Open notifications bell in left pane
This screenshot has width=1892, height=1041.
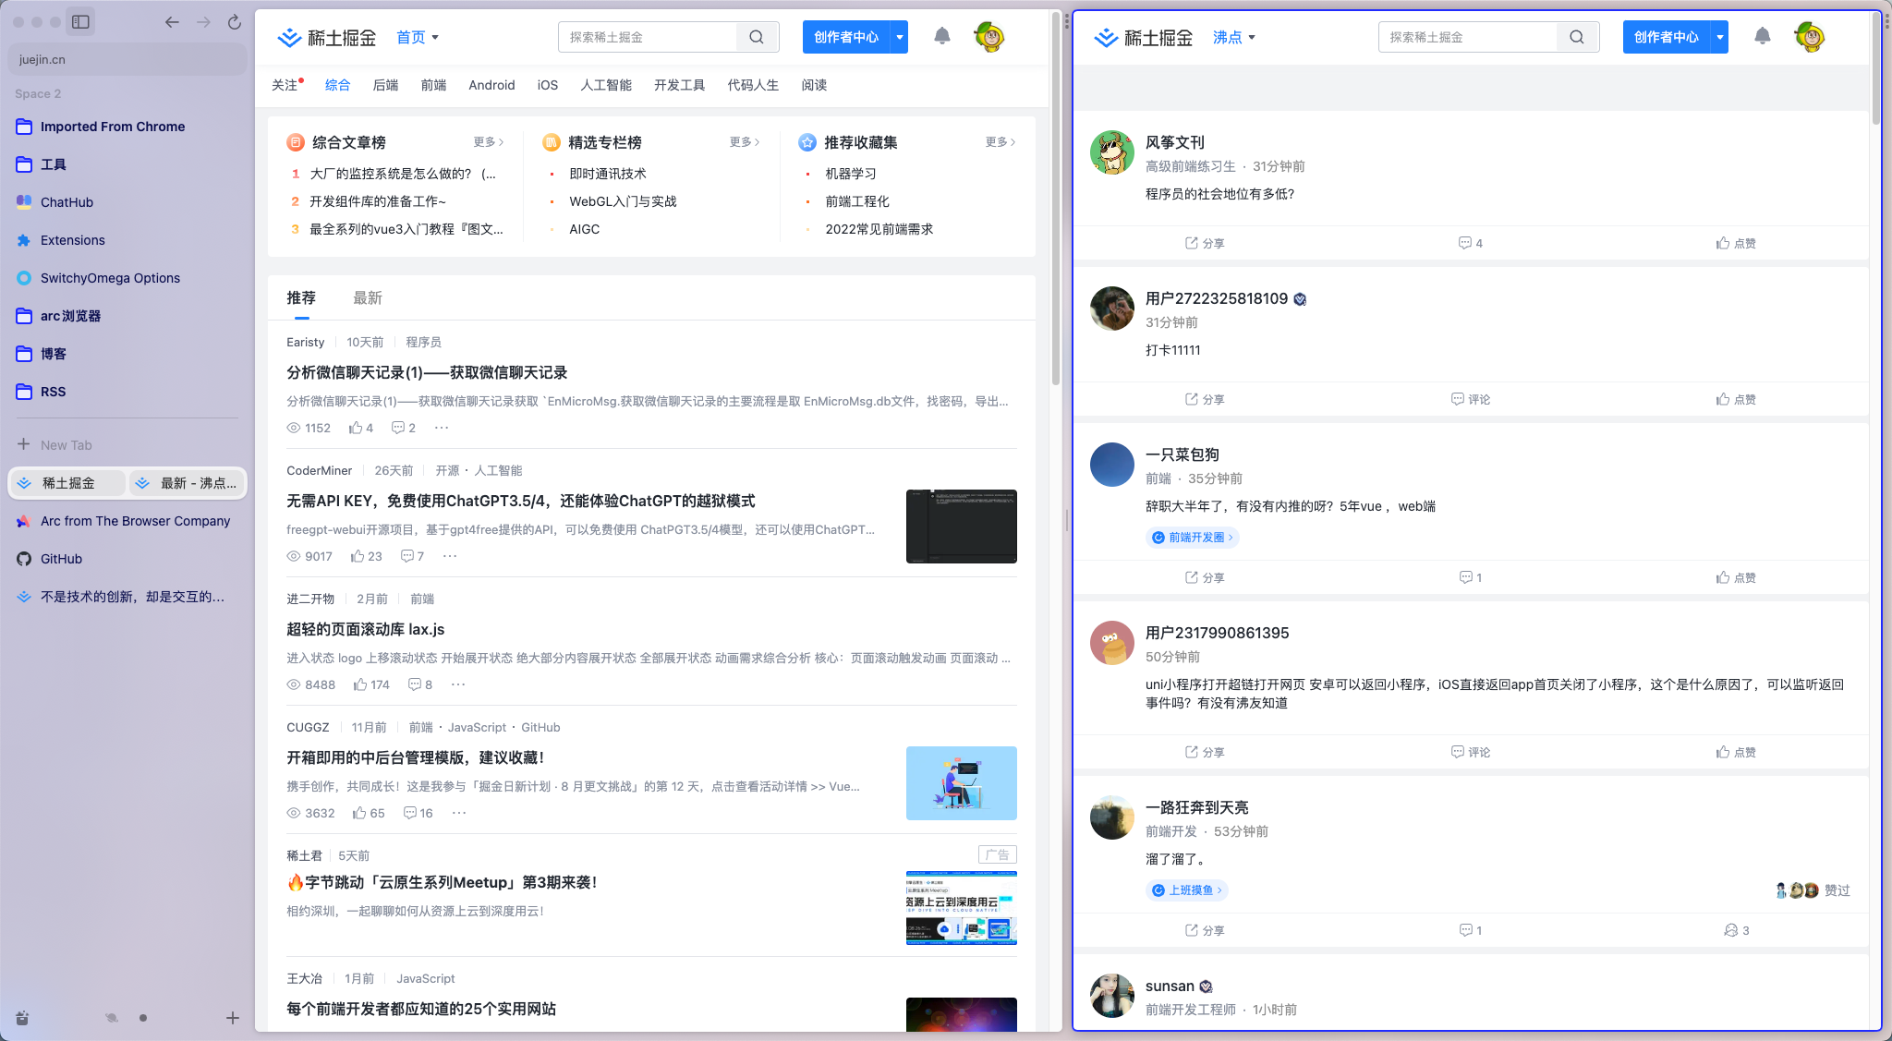pos(941,36)
